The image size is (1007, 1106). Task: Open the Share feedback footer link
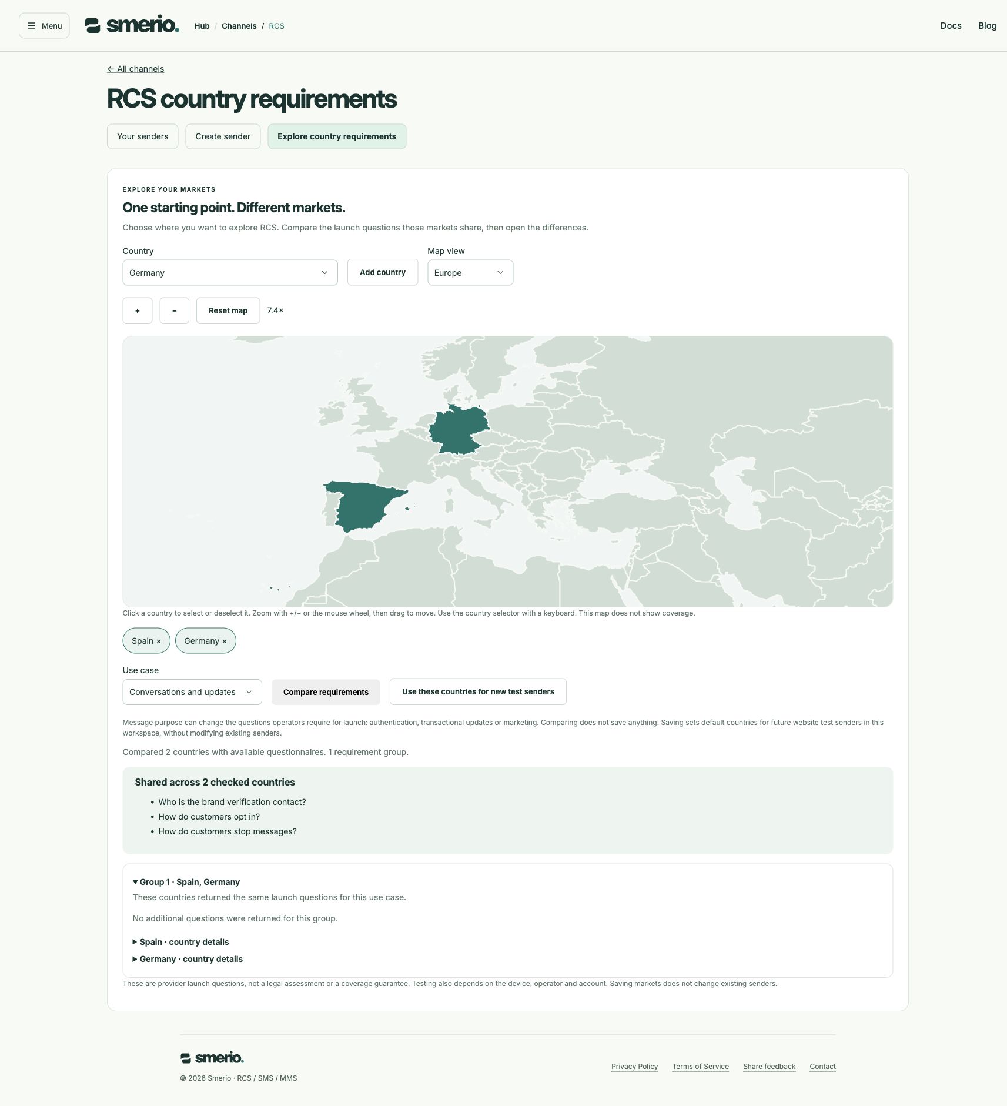tap(769, 1067)
